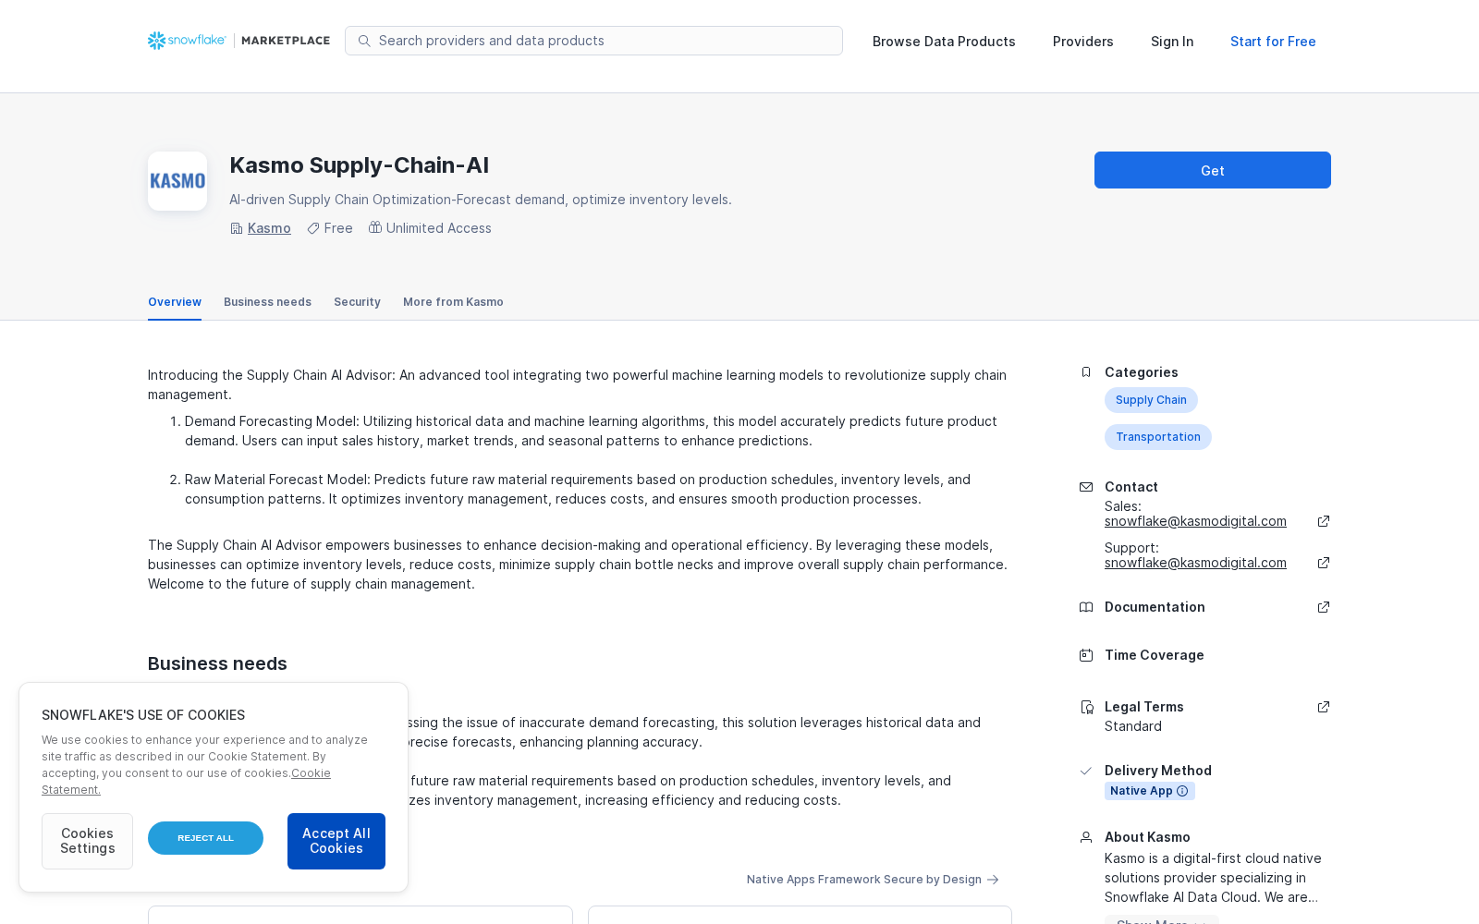This screenshot has width=1479, height=924.
Task: Click the Kasmo Supply-Chain-AI title
Action: click(359, 165)
